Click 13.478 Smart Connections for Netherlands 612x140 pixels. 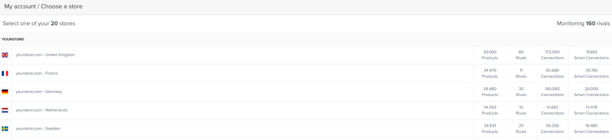click(591, 110)
